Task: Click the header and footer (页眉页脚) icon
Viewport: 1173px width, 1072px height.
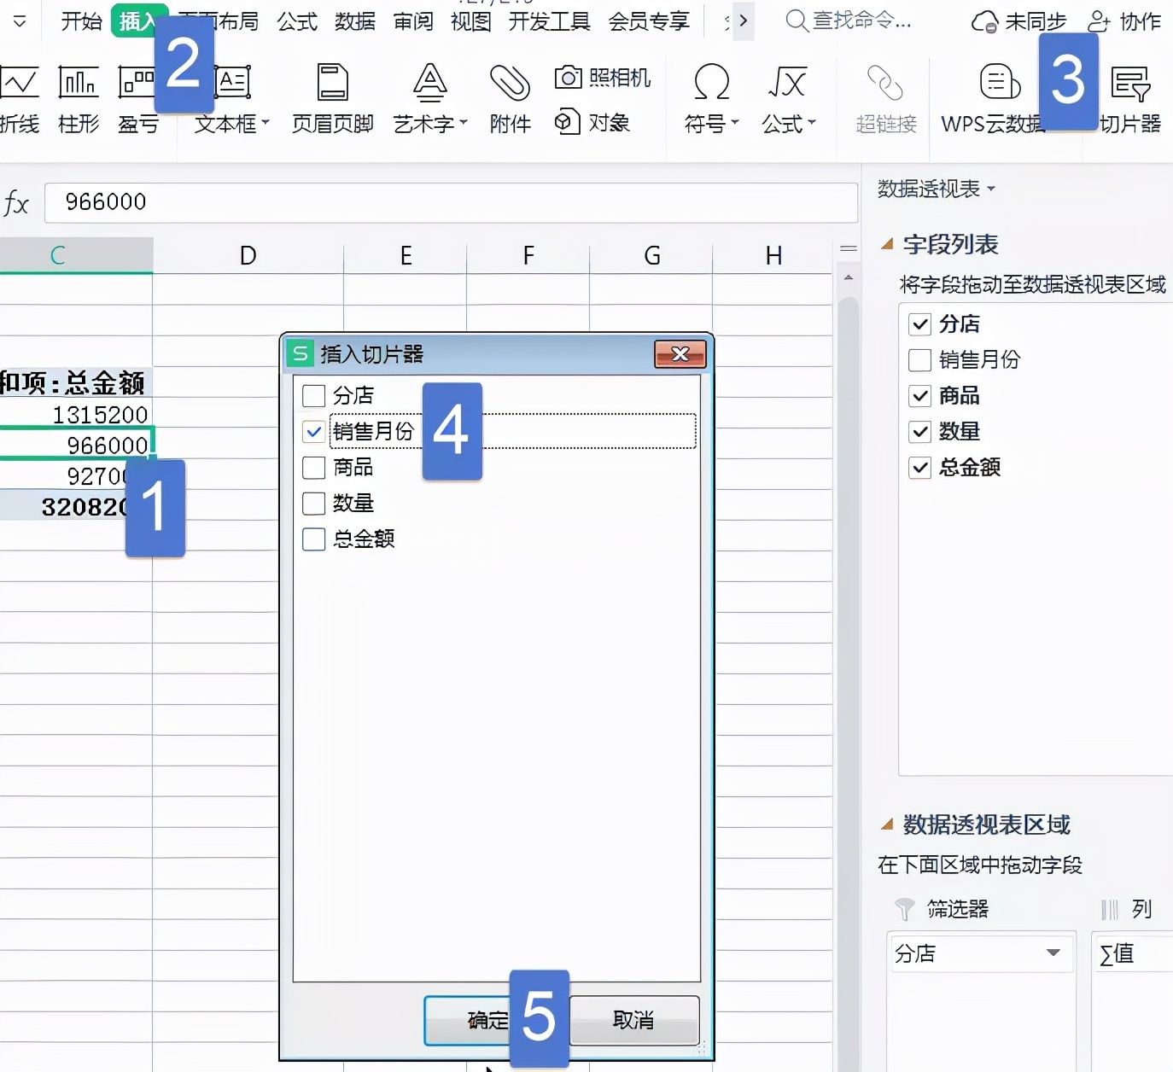Action: [x=333, y=83]
